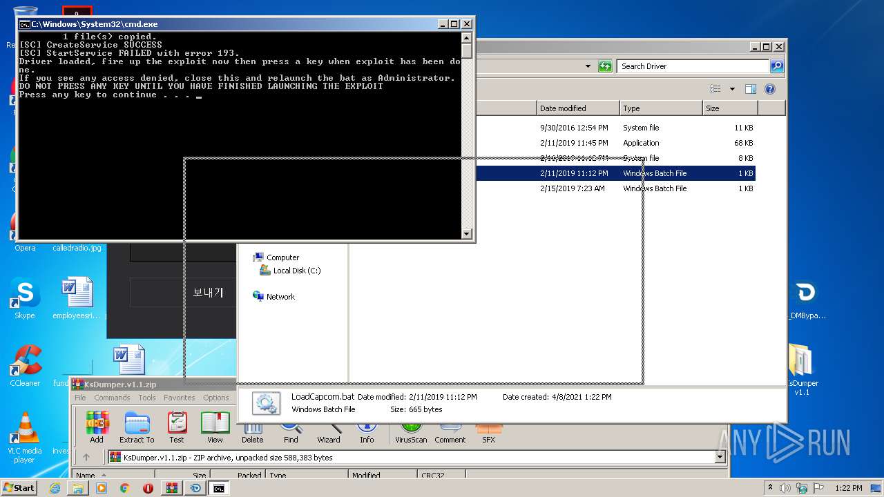Select the employeesri Word document icon
The image size is (884, 497).
77,299
